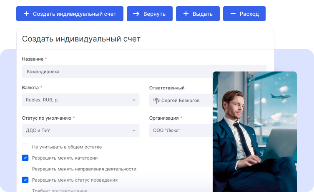Screen dimensions: 314x192
Task: Open the Статус по умолчанию dropdown
Action: click(x=81, y=130)
